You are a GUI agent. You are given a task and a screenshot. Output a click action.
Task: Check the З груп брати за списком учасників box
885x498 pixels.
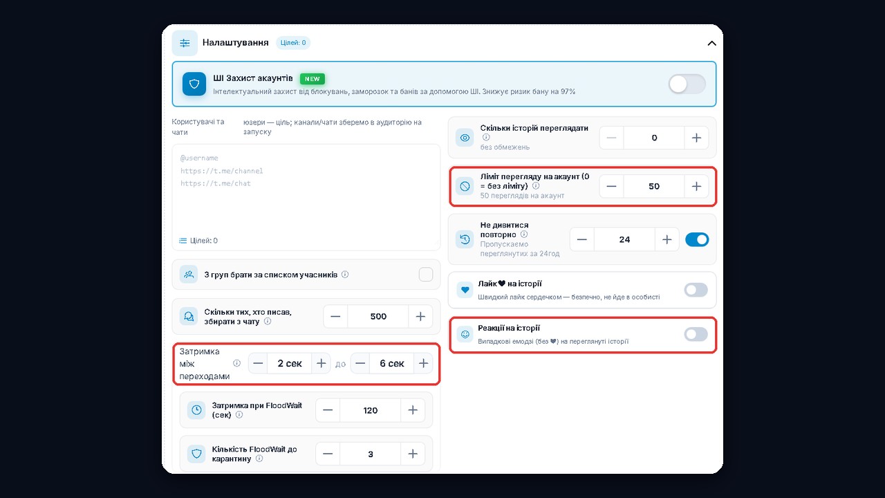426,275
